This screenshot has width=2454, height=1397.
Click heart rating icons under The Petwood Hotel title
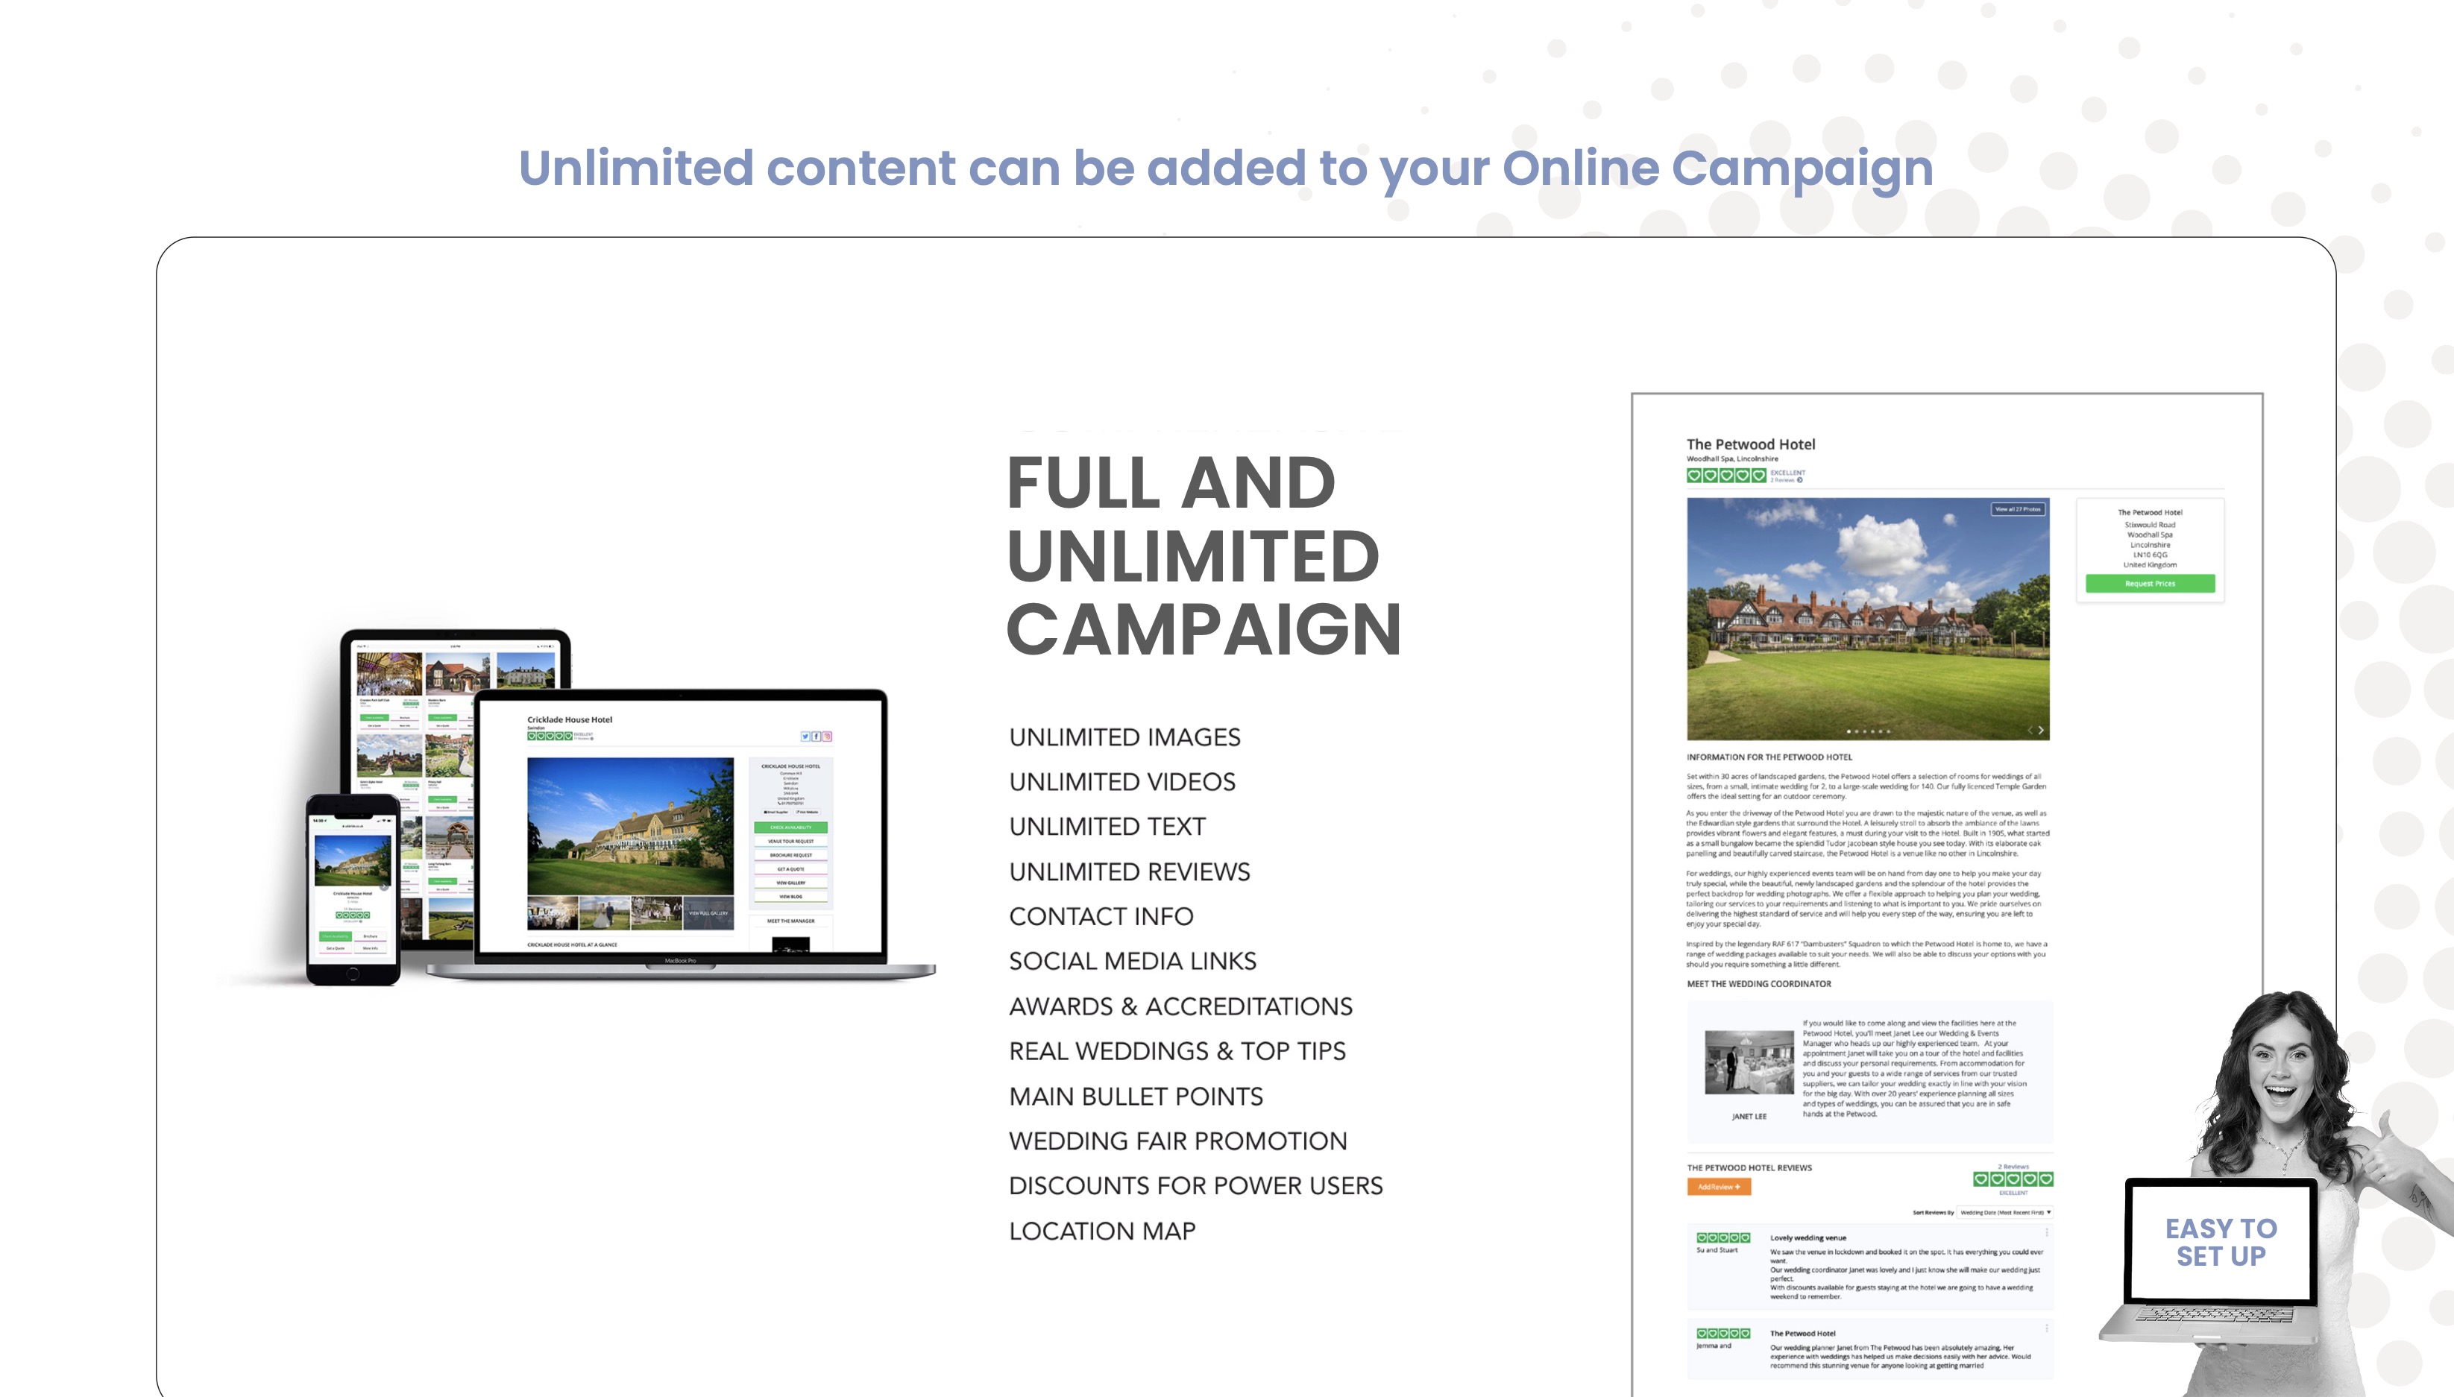pos(1725,475)
